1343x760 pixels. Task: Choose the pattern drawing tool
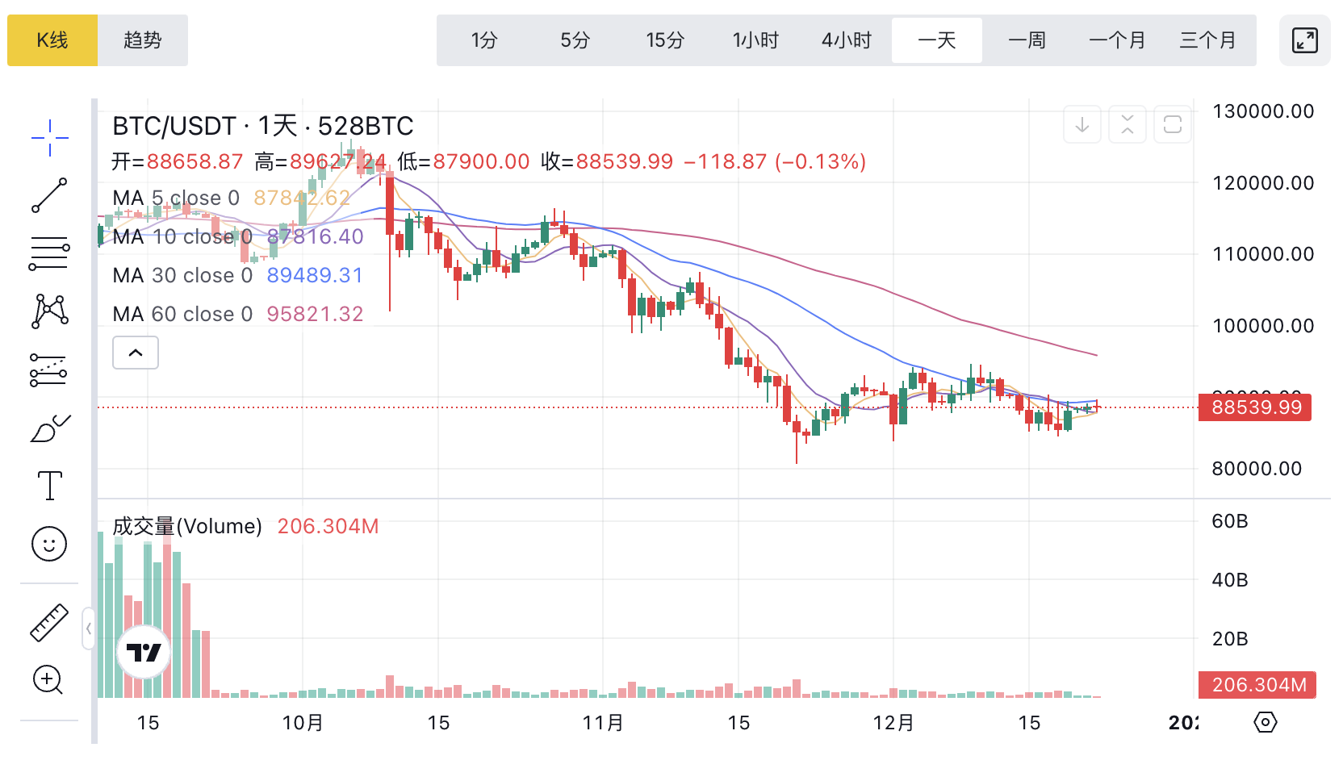49,311
